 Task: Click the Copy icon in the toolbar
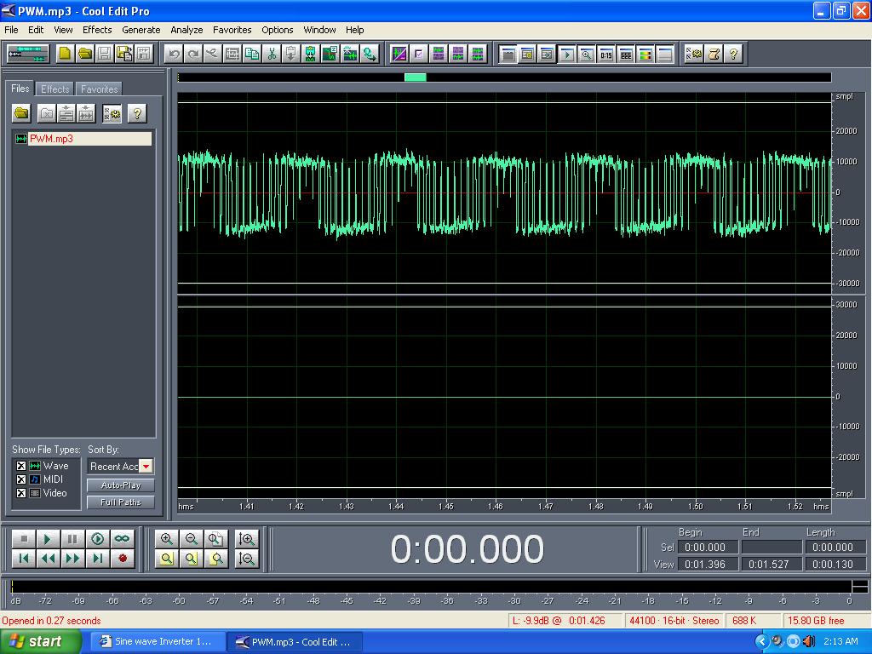[x=252, y=54]
